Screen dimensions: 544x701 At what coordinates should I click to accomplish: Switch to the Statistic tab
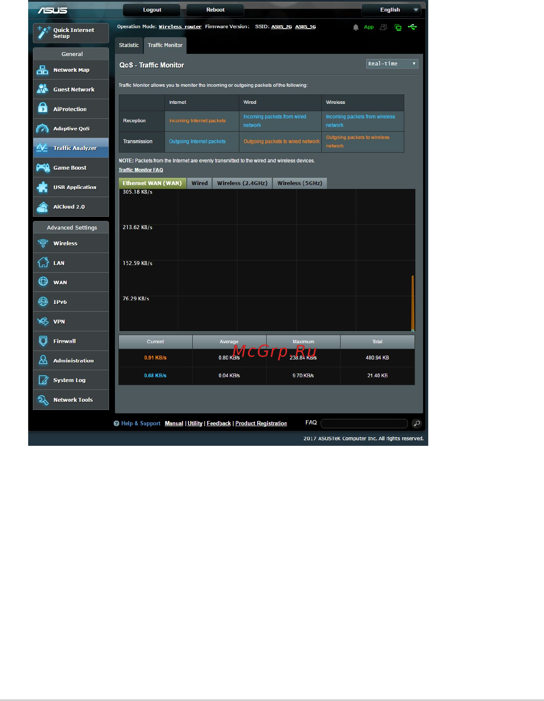point(129,45)
